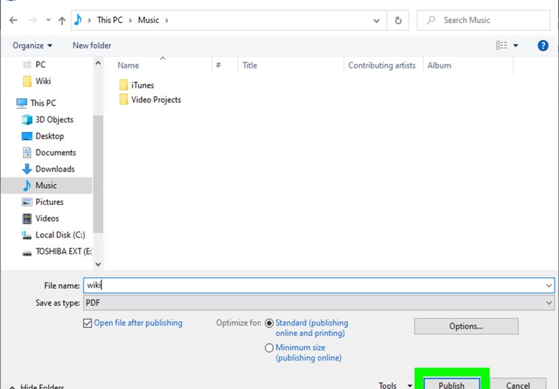
Task: Create a New folder
Action: [91, 45]
